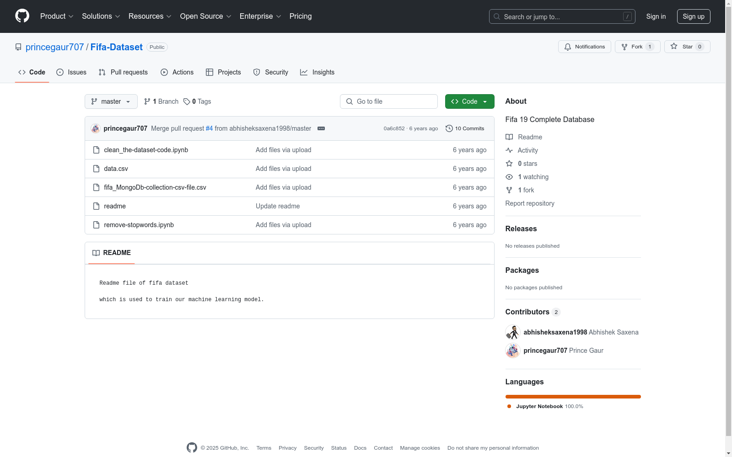
Task: Click the Pricing link
Action: point(301,16)
